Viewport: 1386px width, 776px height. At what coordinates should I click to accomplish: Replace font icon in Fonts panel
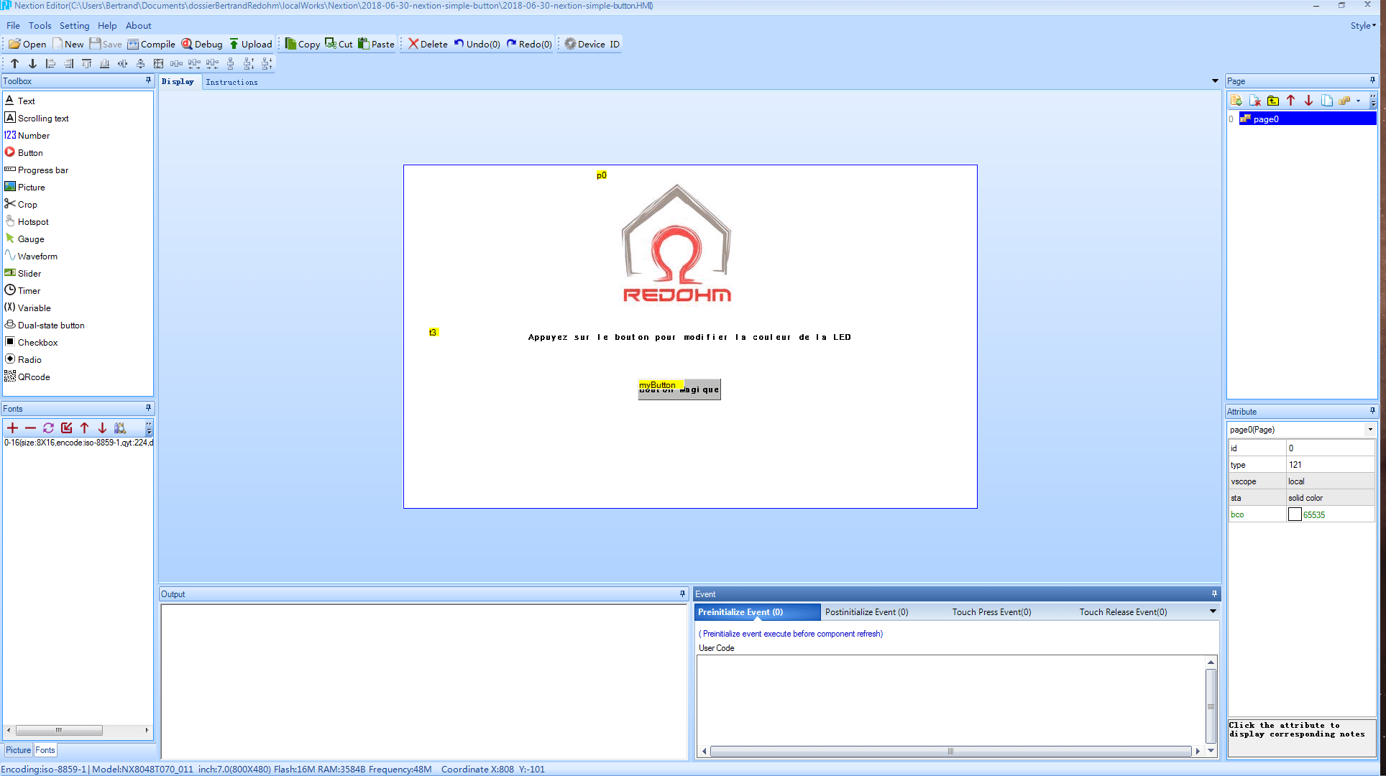[x=66, y=428]
